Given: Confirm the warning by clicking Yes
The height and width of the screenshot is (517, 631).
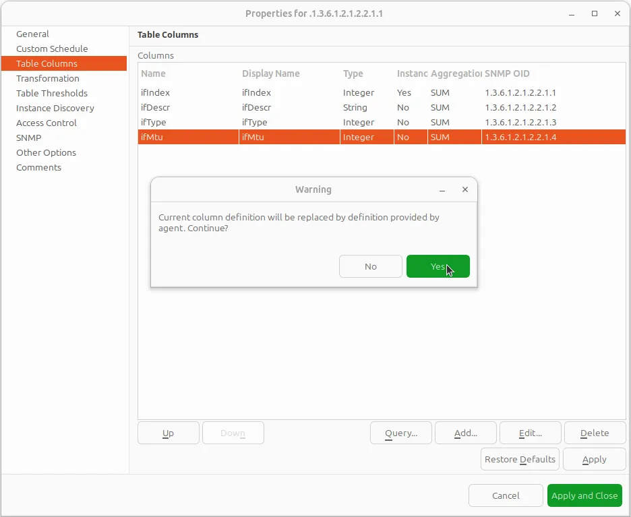Looking at the screenshot, I should [x=438, y=266].
